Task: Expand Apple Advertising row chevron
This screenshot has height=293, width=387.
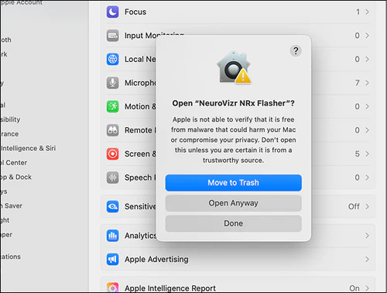Action: coord(367,259)
